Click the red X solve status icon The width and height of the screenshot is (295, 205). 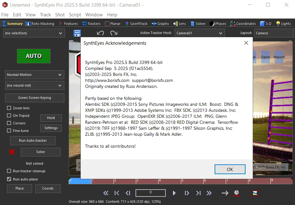tap(12, 152)
